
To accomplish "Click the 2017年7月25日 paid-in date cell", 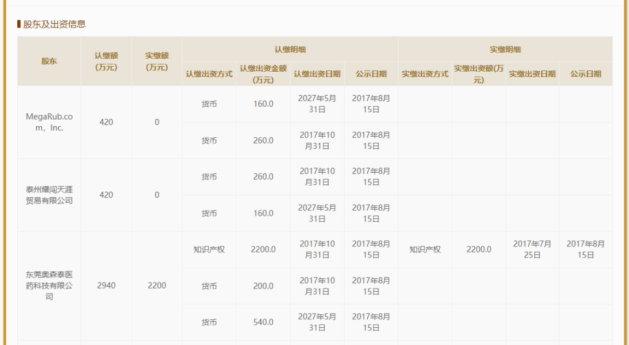I will point(532,249).
